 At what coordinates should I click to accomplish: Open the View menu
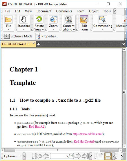click(28, 11)
